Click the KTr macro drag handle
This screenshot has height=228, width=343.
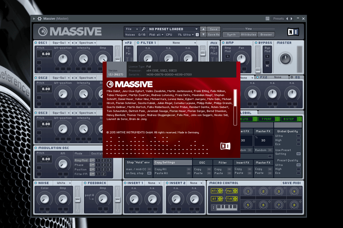(220, 191)
